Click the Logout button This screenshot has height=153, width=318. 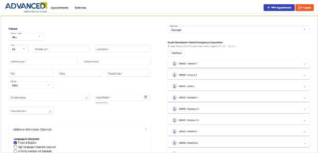point(304,8)
